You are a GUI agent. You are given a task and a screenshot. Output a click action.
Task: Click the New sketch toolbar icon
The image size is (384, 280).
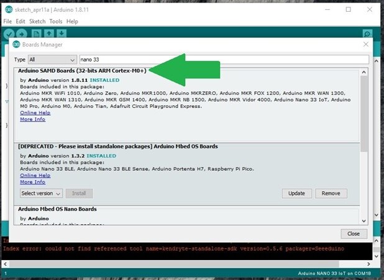[x=37, y=34]
